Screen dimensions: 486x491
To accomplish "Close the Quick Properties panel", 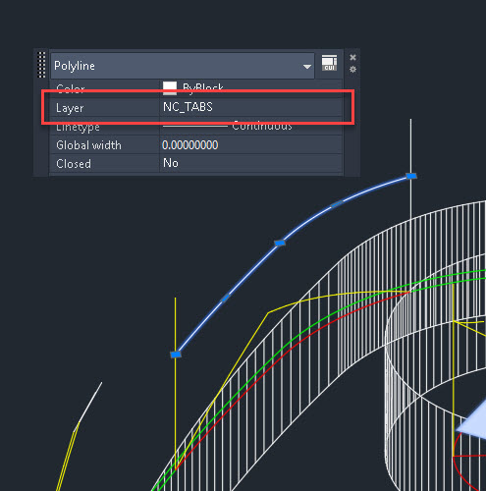I will click(352, 58).
